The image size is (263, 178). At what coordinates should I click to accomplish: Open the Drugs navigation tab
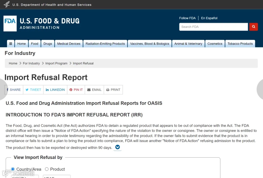pos(48,44)
